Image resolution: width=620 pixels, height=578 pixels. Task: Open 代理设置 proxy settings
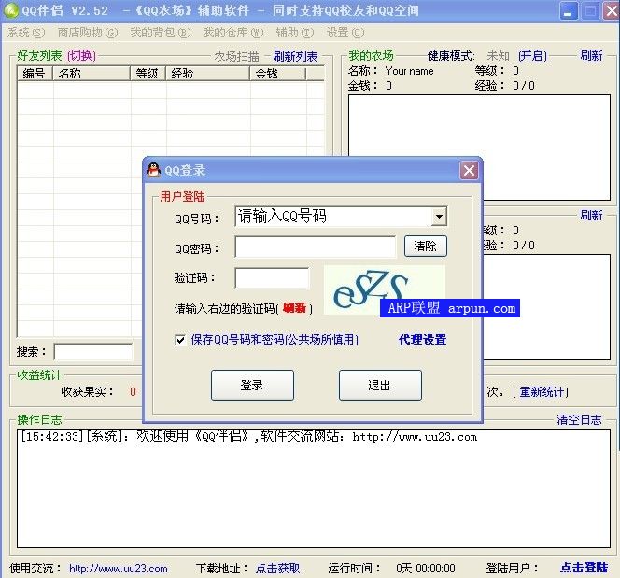[x=422, y=340]
